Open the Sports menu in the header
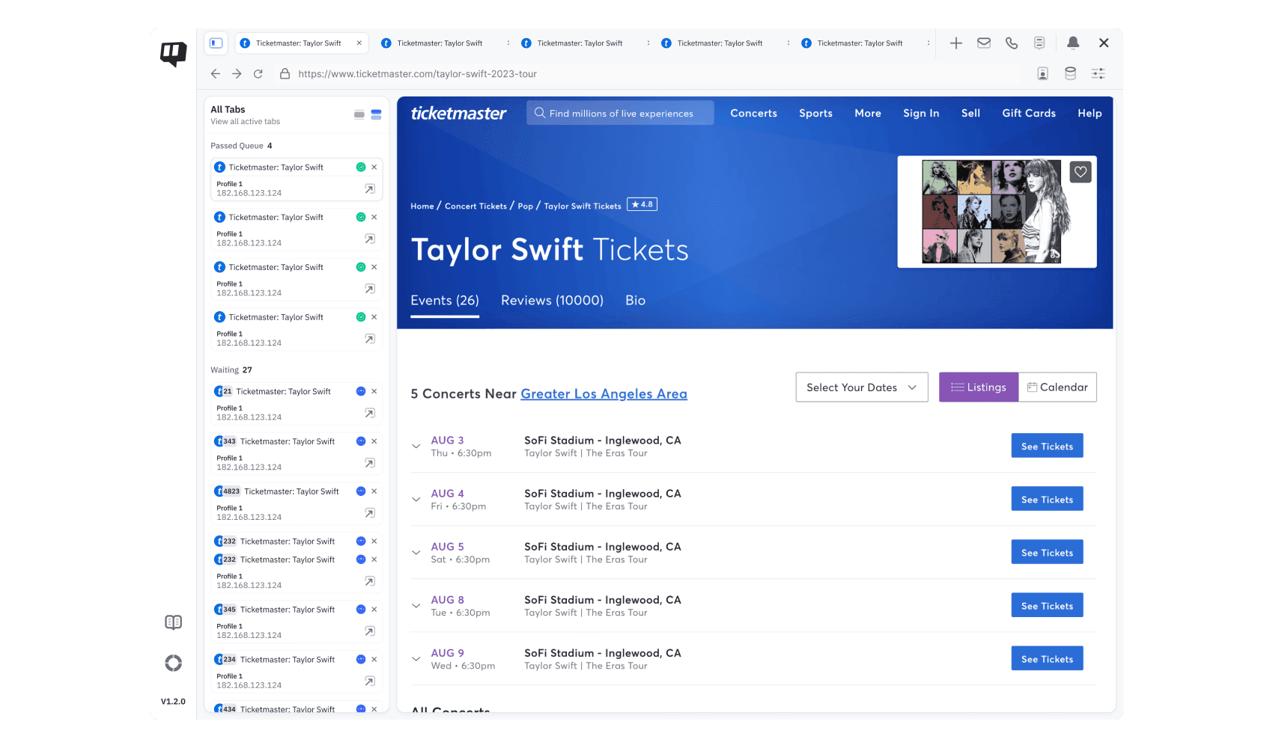The width and height of the screenshot is (1273, 748). point(815,113)
